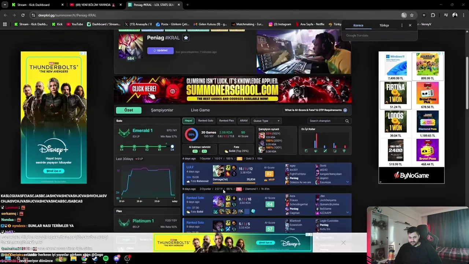Image resolution: width=469 pixels, height=264 pixels.
Task: Favorite summoner Peniag with the star icon
Action: [186, 38]
